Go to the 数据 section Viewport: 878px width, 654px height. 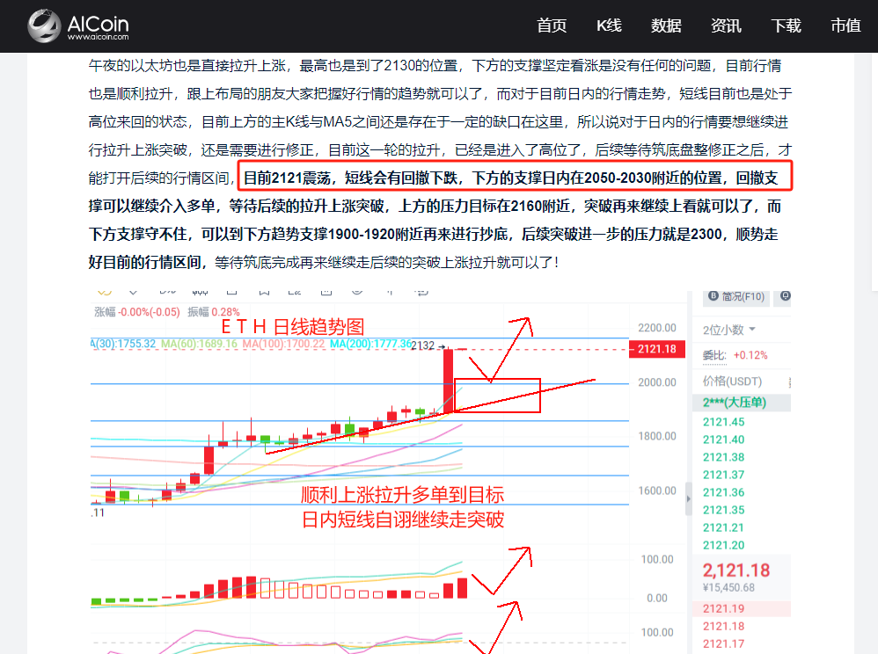[666, 25]
